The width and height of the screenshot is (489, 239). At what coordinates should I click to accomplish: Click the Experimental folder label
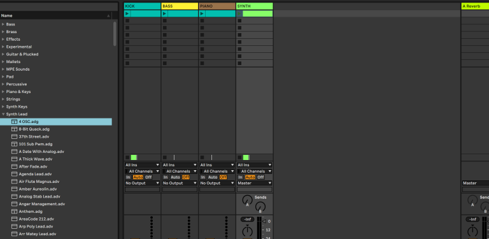(x=19, y=47)
